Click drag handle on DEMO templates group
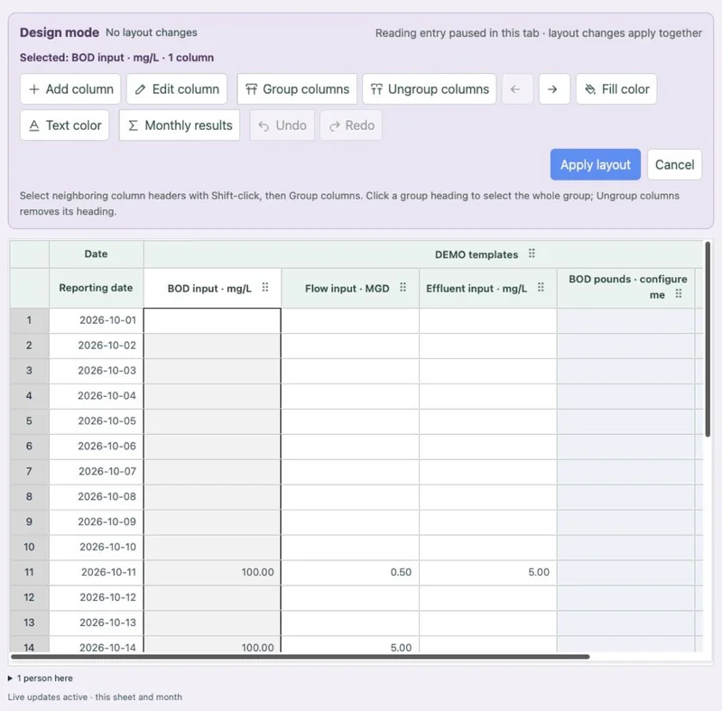722x711 pixels. [x=532, y=254]
